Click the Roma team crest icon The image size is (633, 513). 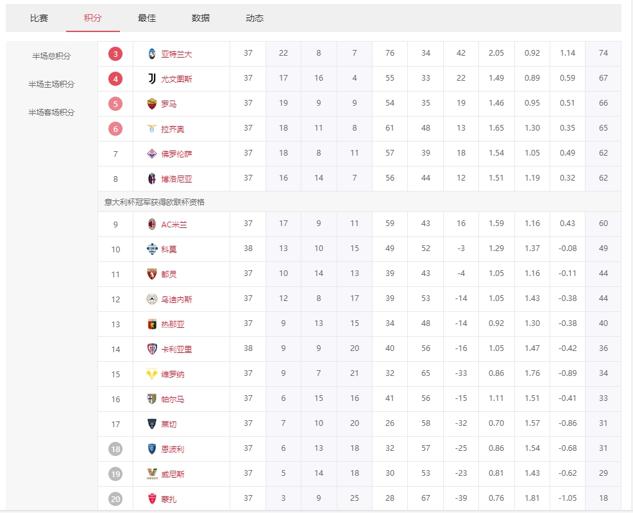[152, 104]
